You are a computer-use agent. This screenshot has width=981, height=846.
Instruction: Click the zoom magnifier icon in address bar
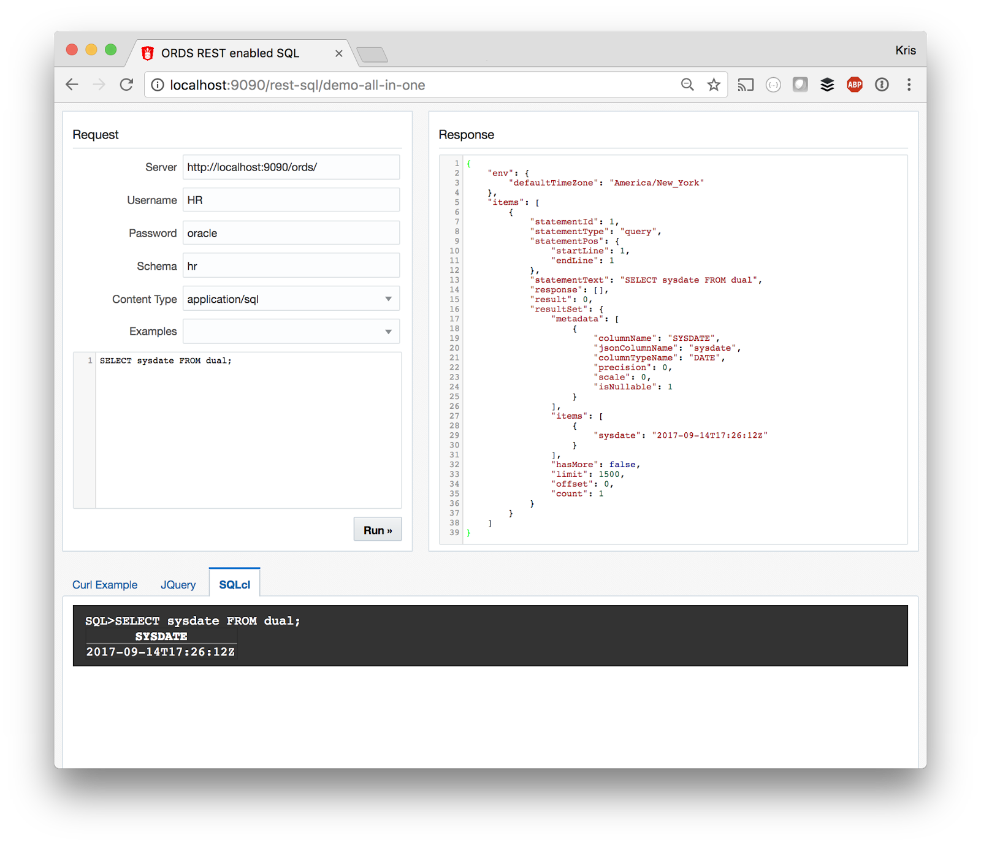pyautogui.click(x=687, y=85)
